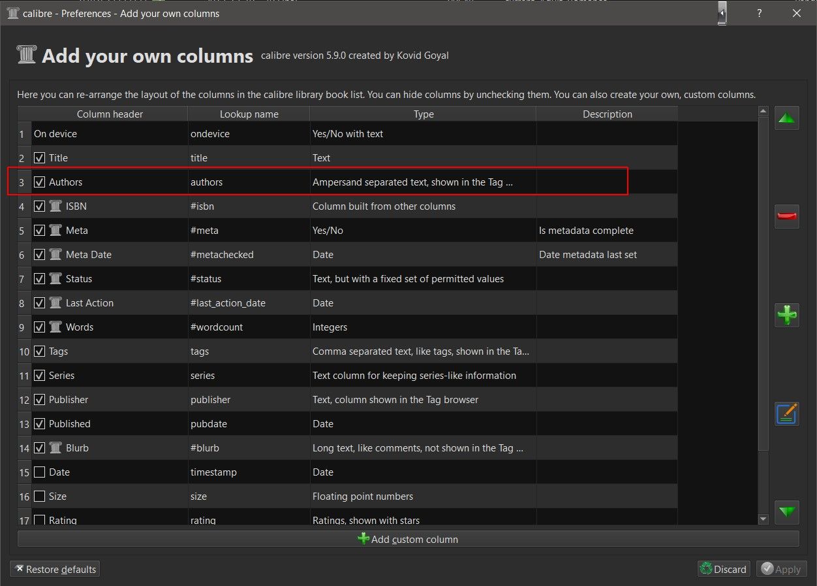Enable the Date column checkbox
817x586 pixels.
pos(40,472)
